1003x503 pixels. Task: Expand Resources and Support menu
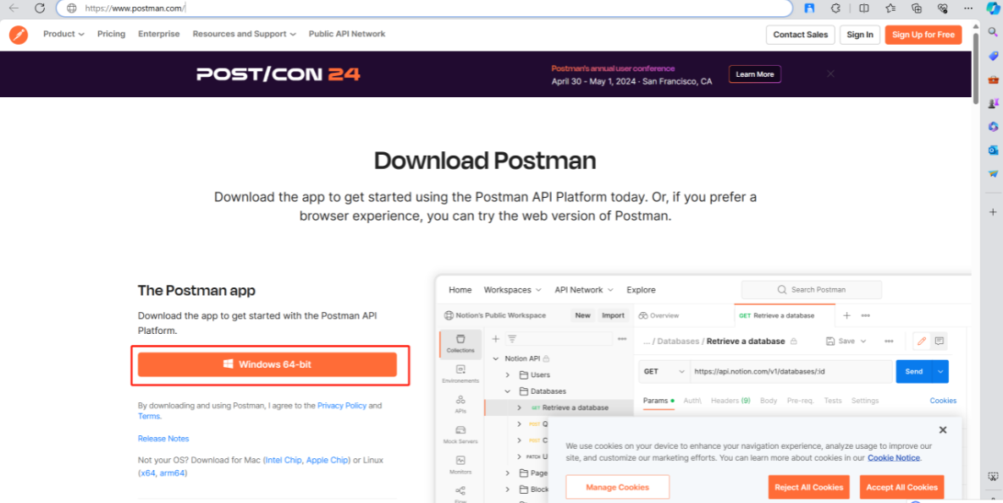pyautogui.click(x=245, y=34)
